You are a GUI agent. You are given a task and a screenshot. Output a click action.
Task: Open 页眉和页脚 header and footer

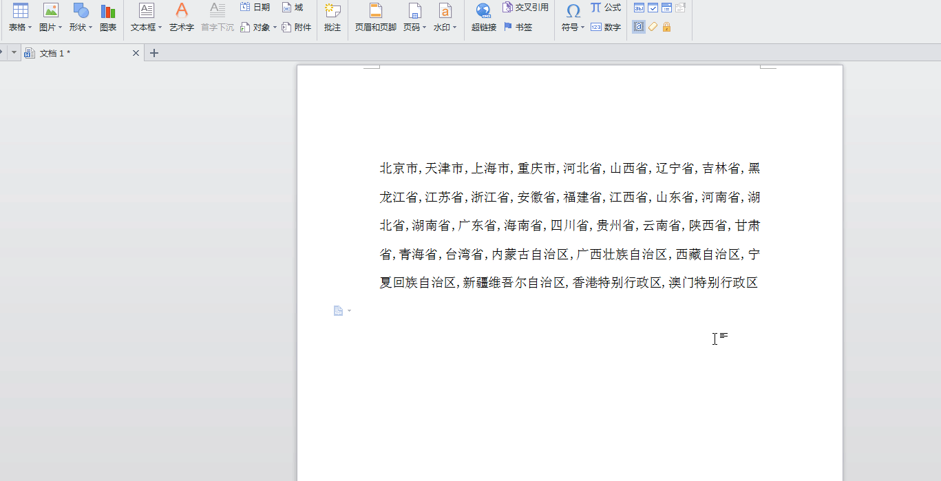click(375, 19)
